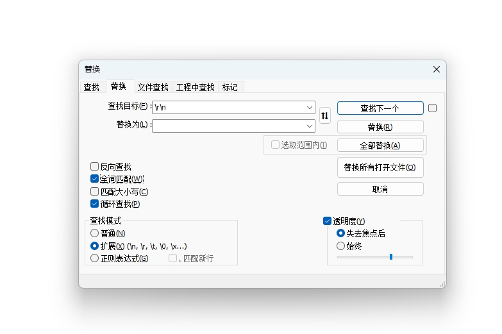Viewport: 502px width, 334px height.
Task: Expand the 查找目标 dropdown history
Action: point(310,108)
